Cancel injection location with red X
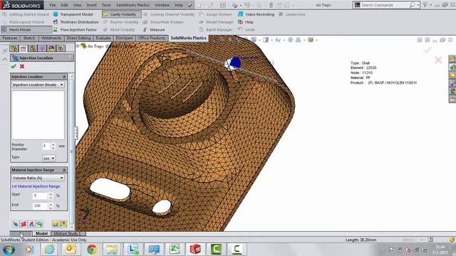Image resolution: width=456 pixels, height=256 pixels. tap(22, 66)
